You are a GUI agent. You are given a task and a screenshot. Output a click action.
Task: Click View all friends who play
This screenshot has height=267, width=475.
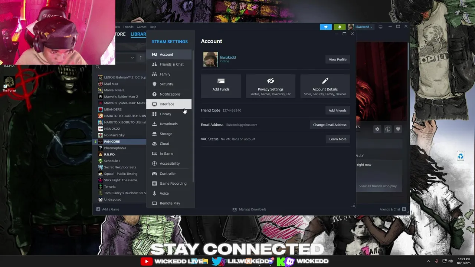(378, 186)
